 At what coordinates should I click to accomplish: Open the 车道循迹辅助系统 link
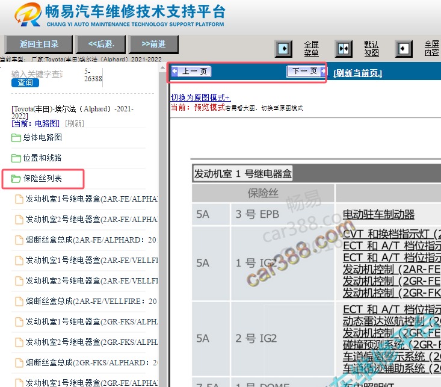click(x=392, y=368)
